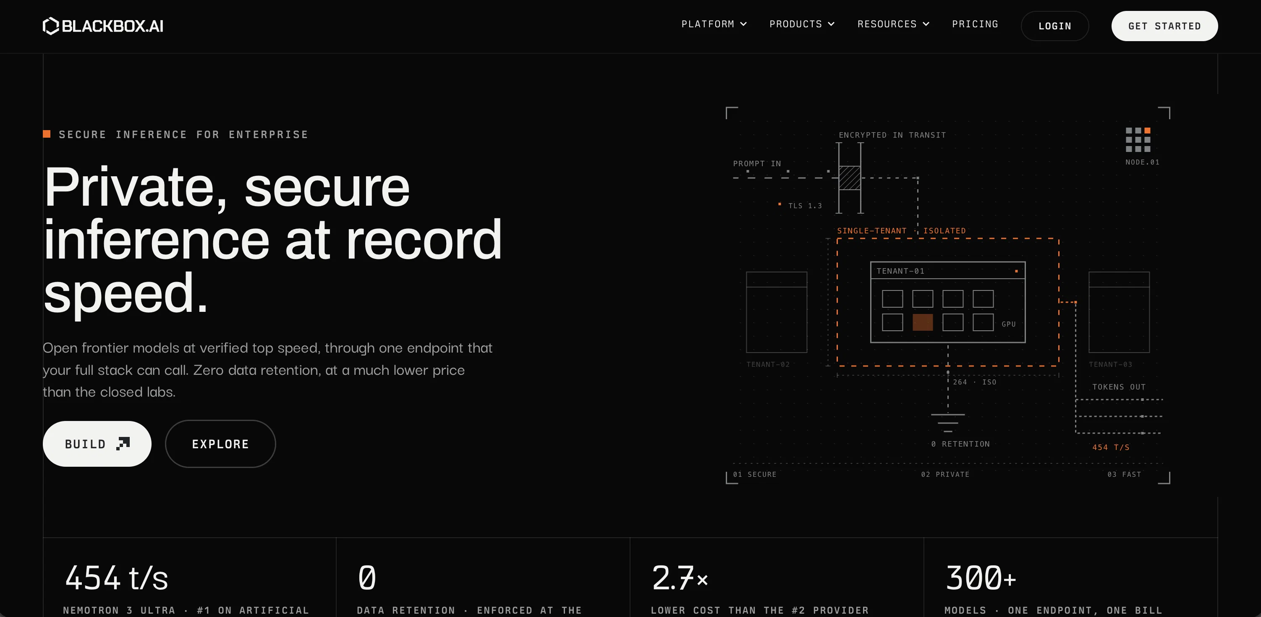Image resolution: width=1261 pixels, height=617 pixels.
Task: Click the BLACKBOX.AI logo
Action: 103,26
